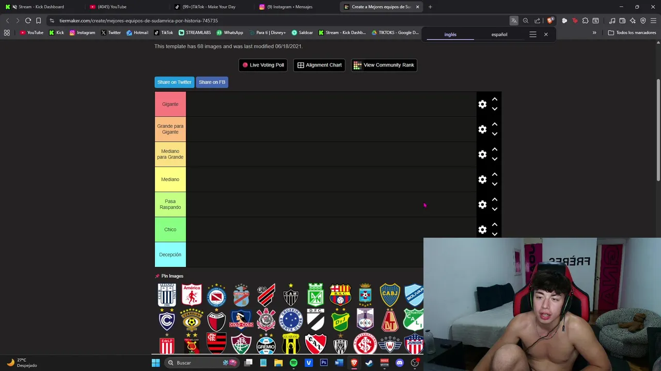Share the template on FB
Viewport: 661px width, 371px height.
(x=212, y=82)
